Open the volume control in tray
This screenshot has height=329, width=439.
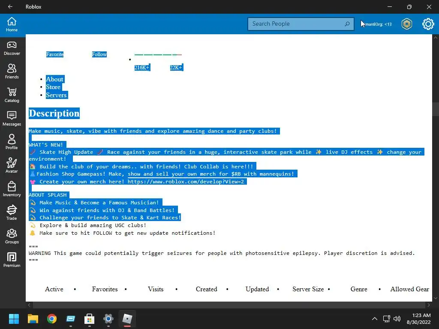(397, 319)
